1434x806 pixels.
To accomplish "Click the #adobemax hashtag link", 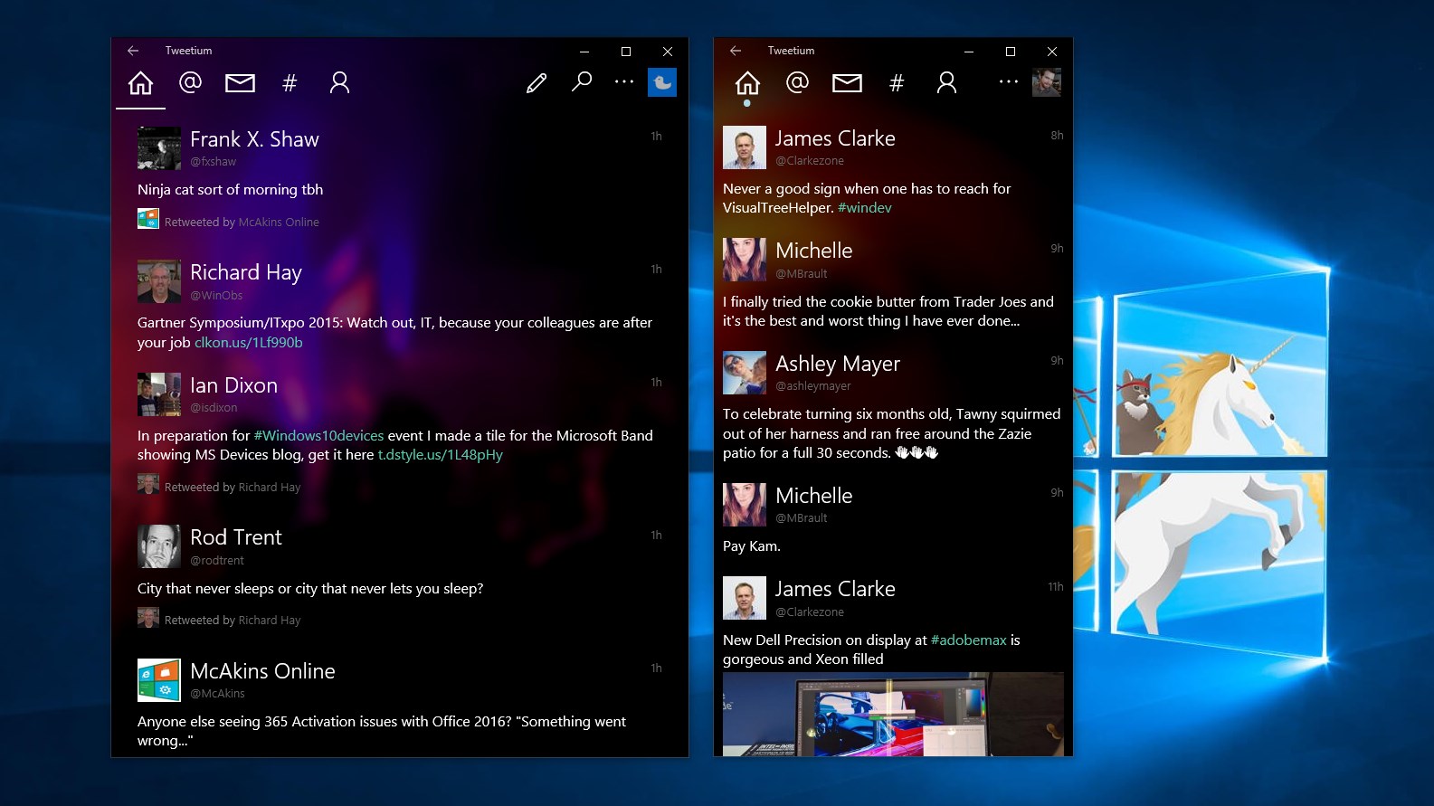I will pyautogui.click(x=968, y=640).
